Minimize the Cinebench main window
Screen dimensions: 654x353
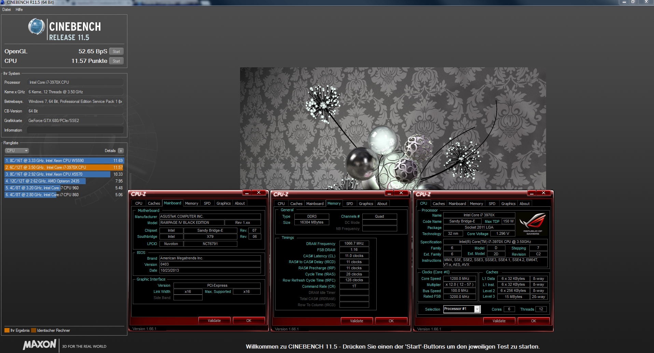click(624, 2)
